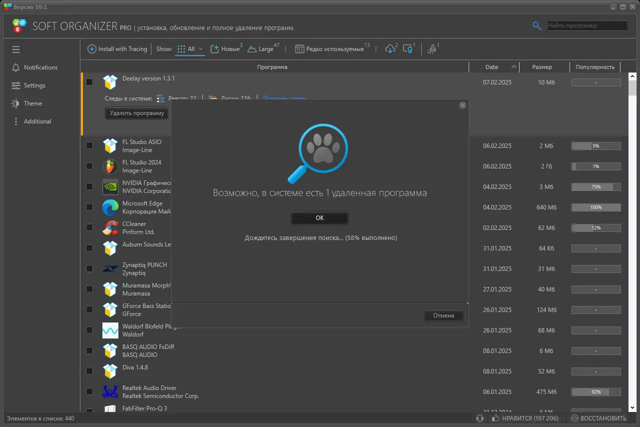Click the Microsoft Edge icon
This screenshot has height=427, width=640.
pos(110,207)
